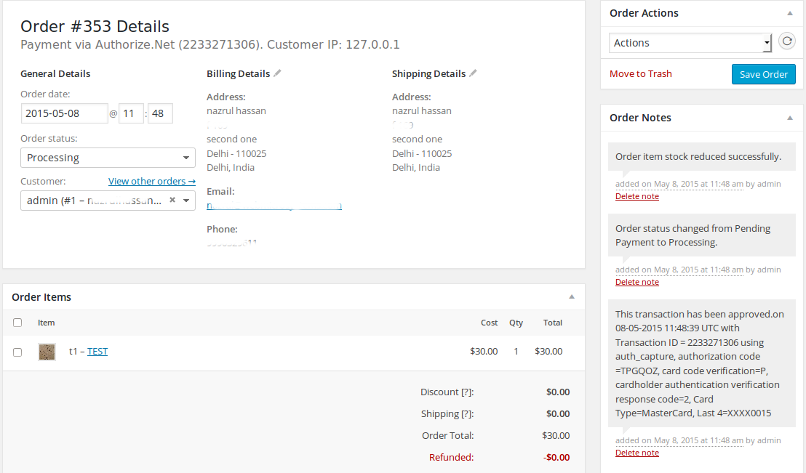806x473 pixels.
Task: Focus the order hour field 11
Action: [x=131, y=113]
